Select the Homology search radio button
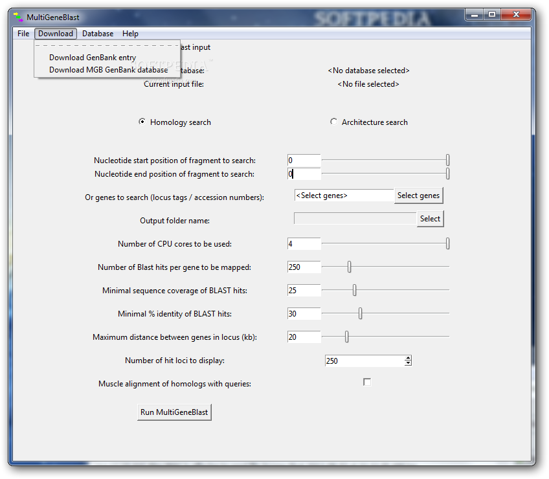 point(142,122)
